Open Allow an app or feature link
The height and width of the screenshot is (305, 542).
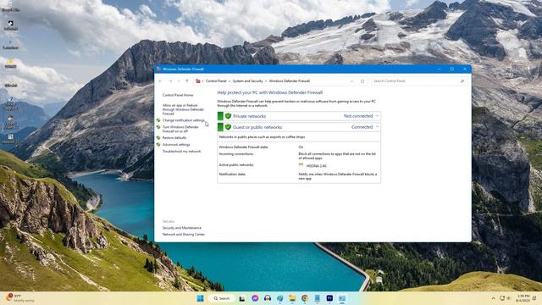tap(183, 109)
